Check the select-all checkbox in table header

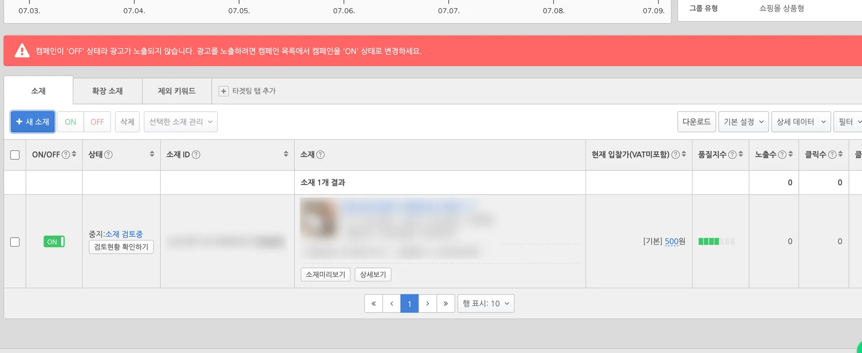point(15,155)
